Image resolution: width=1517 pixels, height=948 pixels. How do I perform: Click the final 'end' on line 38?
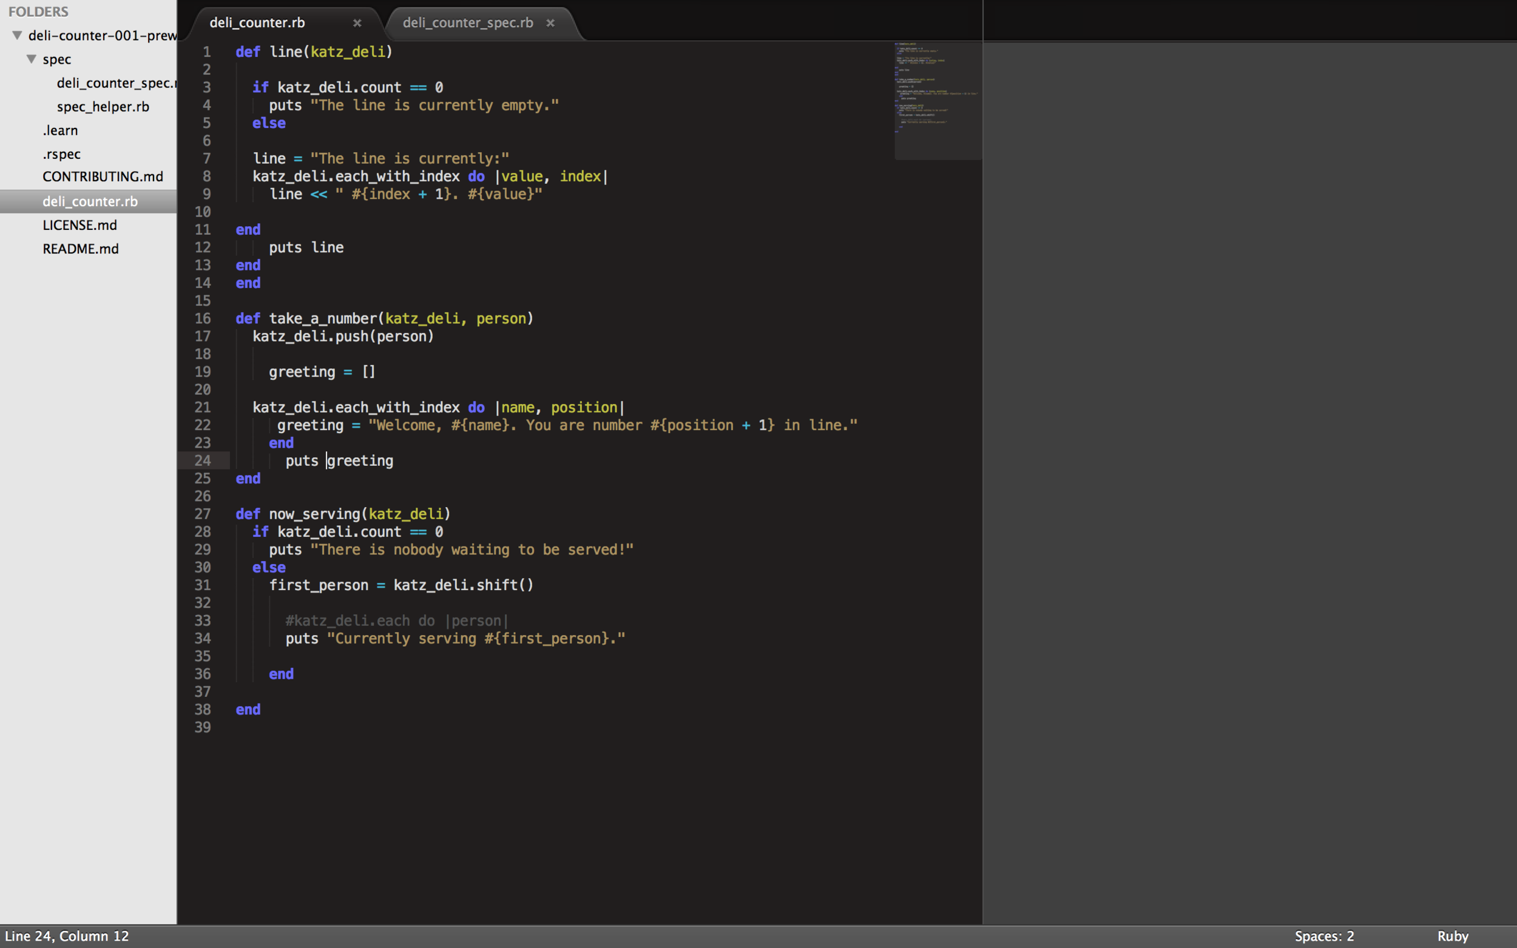(248, 710)
